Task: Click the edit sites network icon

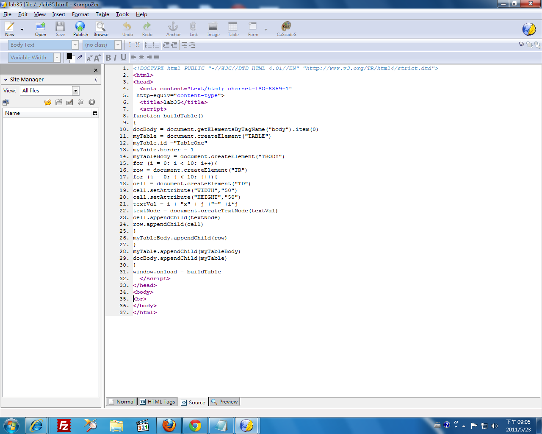Action: (6, 102)
